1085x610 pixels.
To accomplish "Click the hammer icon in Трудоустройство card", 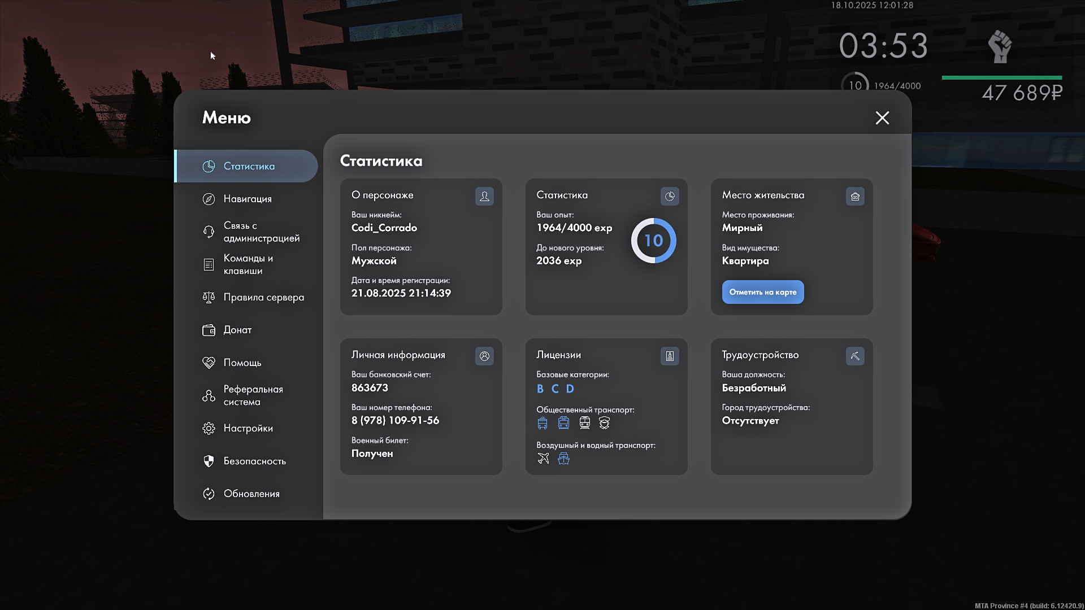I will point(855,356).
